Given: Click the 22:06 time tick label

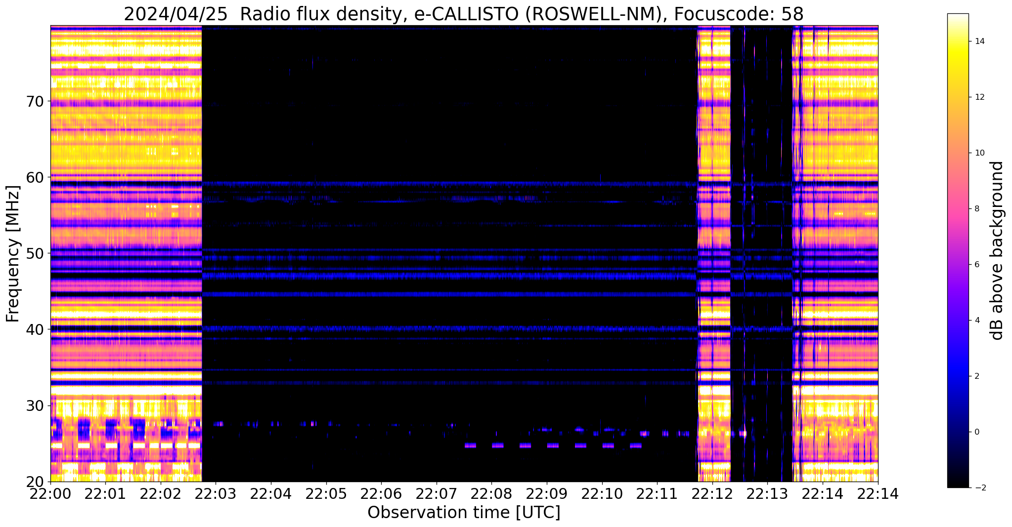Looking at the screenshot, I should 381,494.
